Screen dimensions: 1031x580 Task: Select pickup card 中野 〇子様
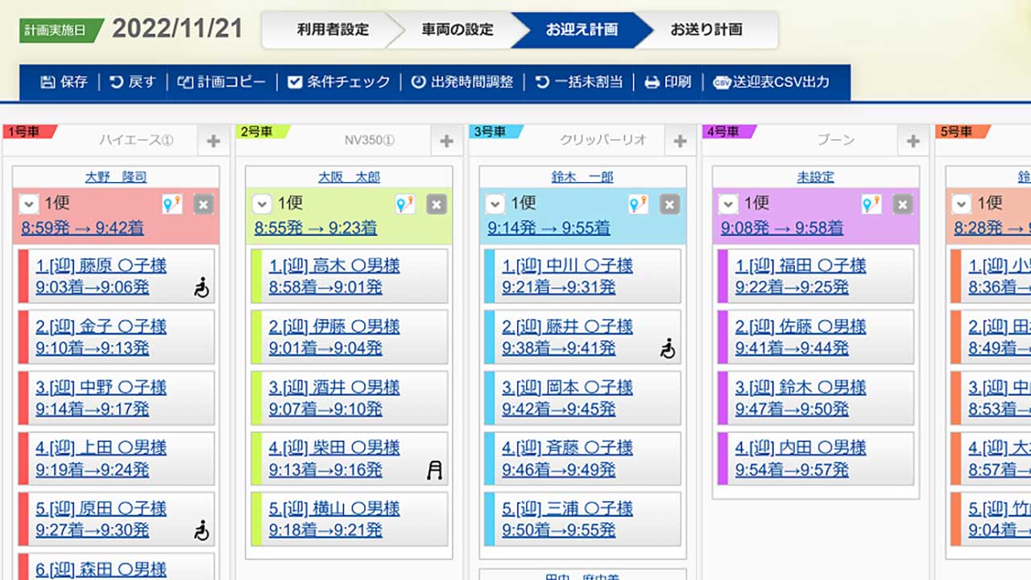click(x=116, y=398)
